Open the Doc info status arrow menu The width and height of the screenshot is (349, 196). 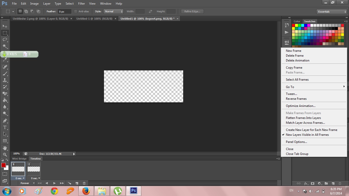74,154
